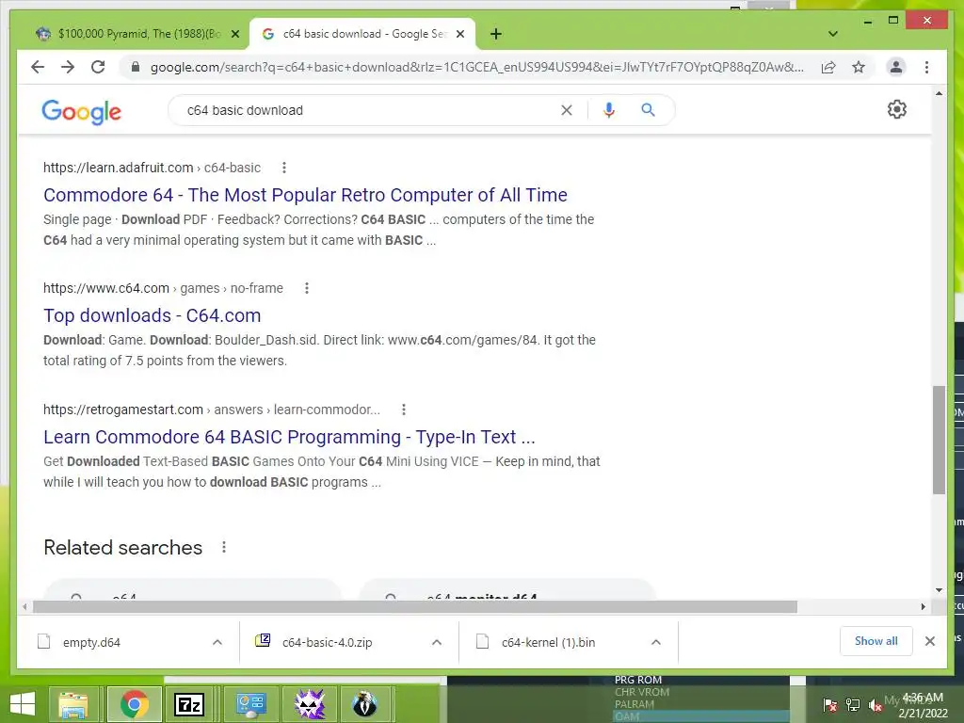The height and width of the screenshot is (723, 964).
Task: Open Commodore 64 Most Popular Retro Computer link
Action: [x=306, y=195]
